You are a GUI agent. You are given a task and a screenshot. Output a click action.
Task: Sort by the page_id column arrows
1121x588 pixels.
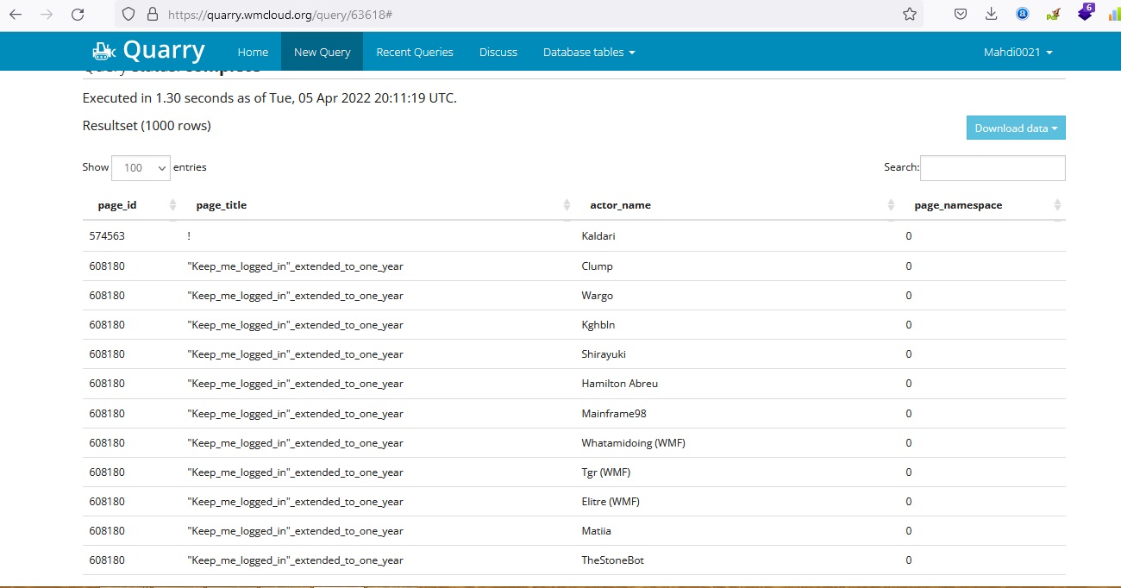click(x=172, y=205)
